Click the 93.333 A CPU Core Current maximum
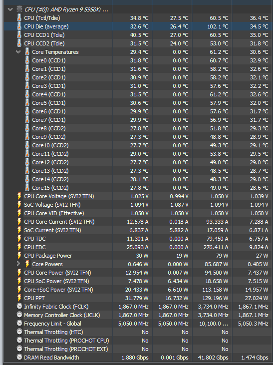 [x=217, y=222]
